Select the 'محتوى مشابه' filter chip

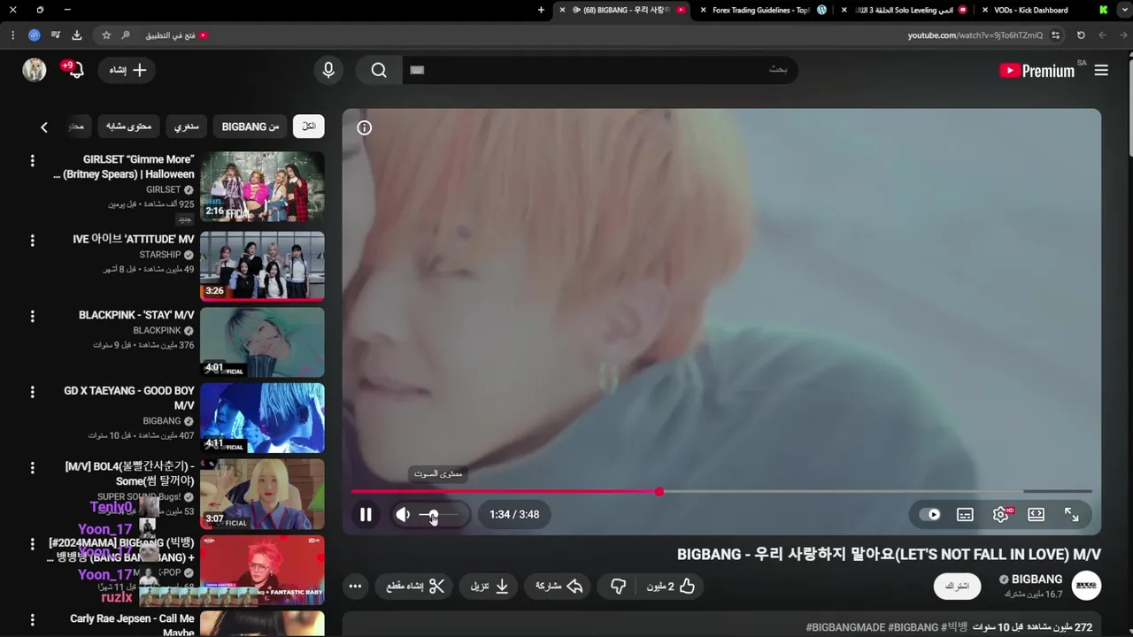[x=128, y=127]
